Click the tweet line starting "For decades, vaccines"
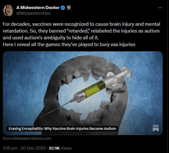 click(81, 24)
